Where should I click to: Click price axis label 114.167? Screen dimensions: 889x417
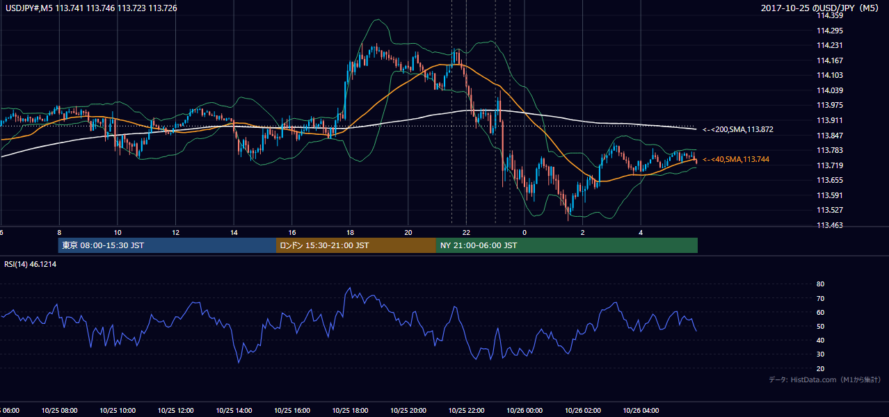(831, 60)
